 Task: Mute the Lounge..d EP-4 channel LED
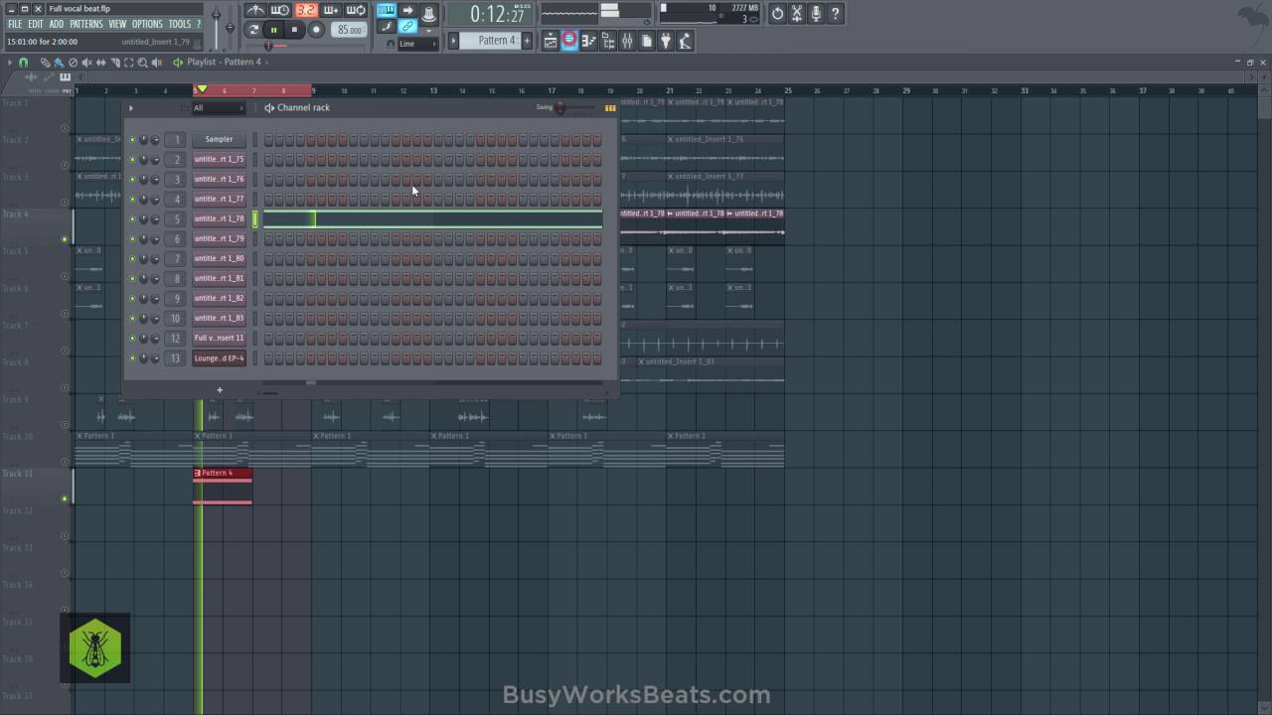(132, 357)
